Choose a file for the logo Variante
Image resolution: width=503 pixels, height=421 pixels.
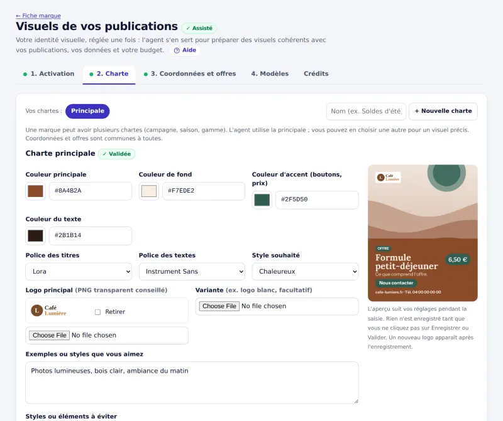[219, 306]
